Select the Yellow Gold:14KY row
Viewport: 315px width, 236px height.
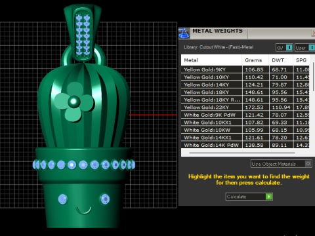coord(245,85)
